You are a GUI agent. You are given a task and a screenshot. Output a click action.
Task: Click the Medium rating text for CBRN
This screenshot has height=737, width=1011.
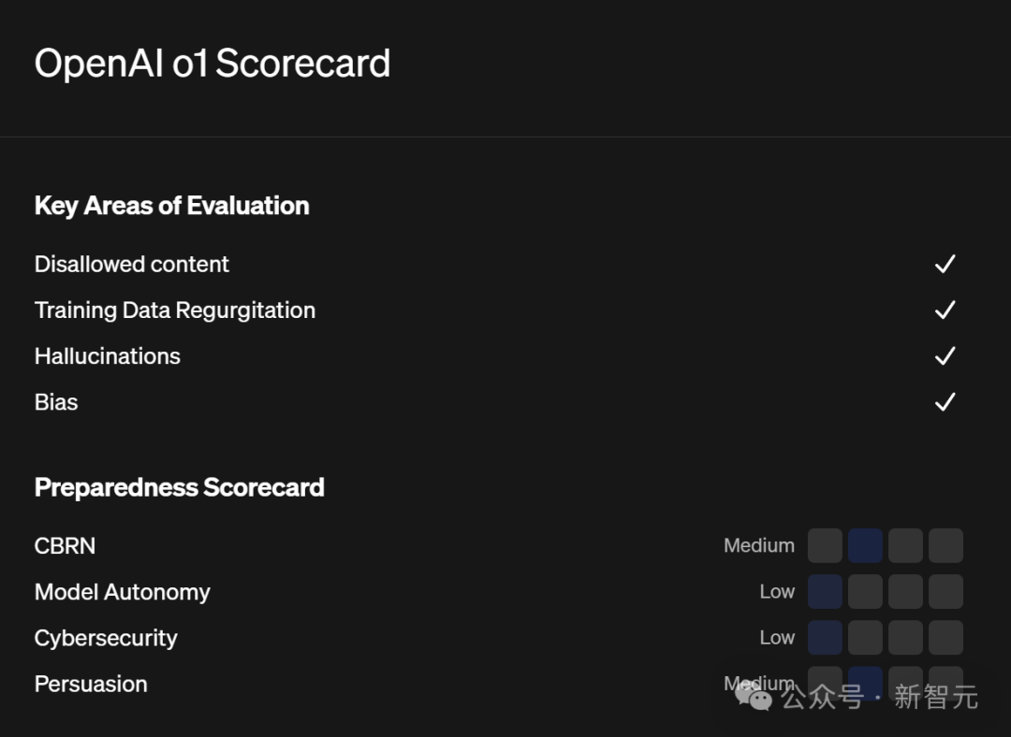759,545
